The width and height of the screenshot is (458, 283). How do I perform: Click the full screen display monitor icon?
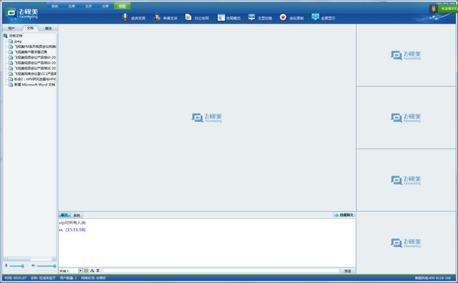(315, 17)
